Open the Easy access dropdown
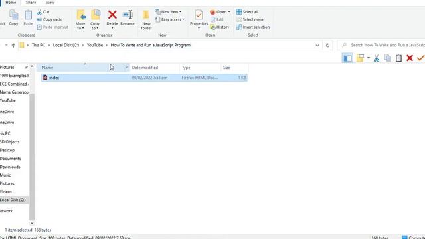 click(170, 19)
